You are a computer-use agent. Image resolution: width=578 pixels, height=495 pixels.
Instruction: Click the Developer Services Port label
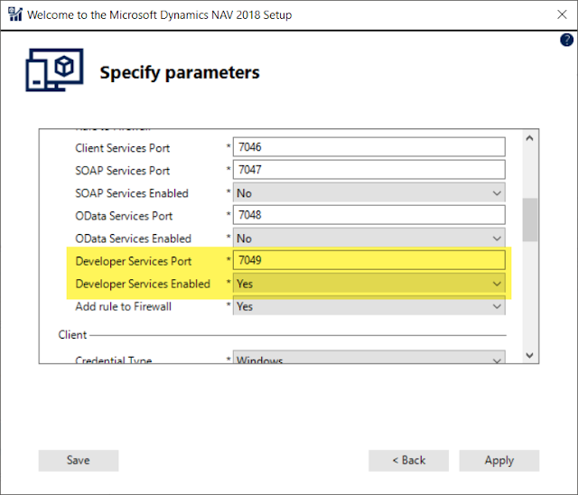coord(133,261)
